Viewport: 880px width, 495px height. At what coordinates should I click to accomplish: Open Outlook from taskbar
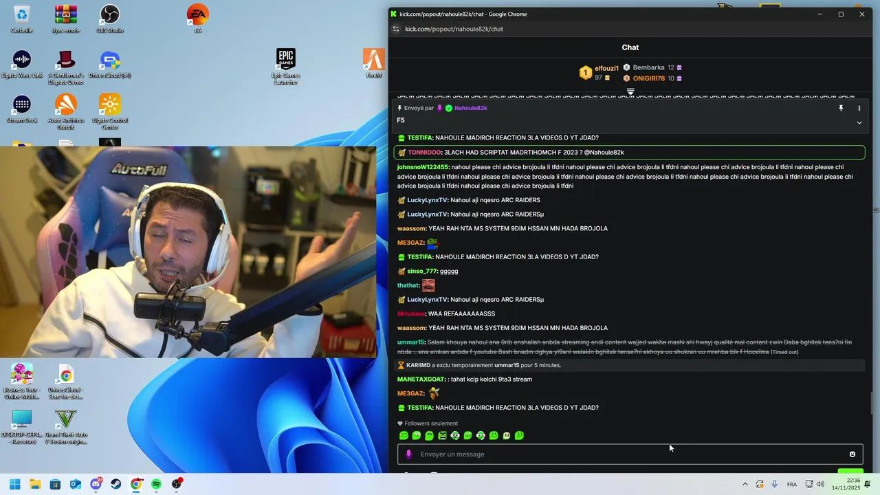click(76, 484)
